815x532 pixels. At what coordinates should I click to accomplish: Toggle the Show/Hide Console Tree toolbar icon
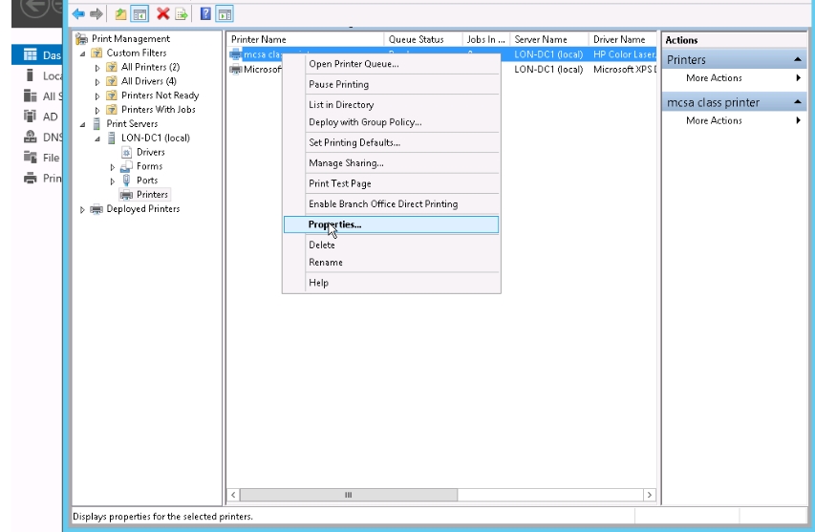[139, 14]
